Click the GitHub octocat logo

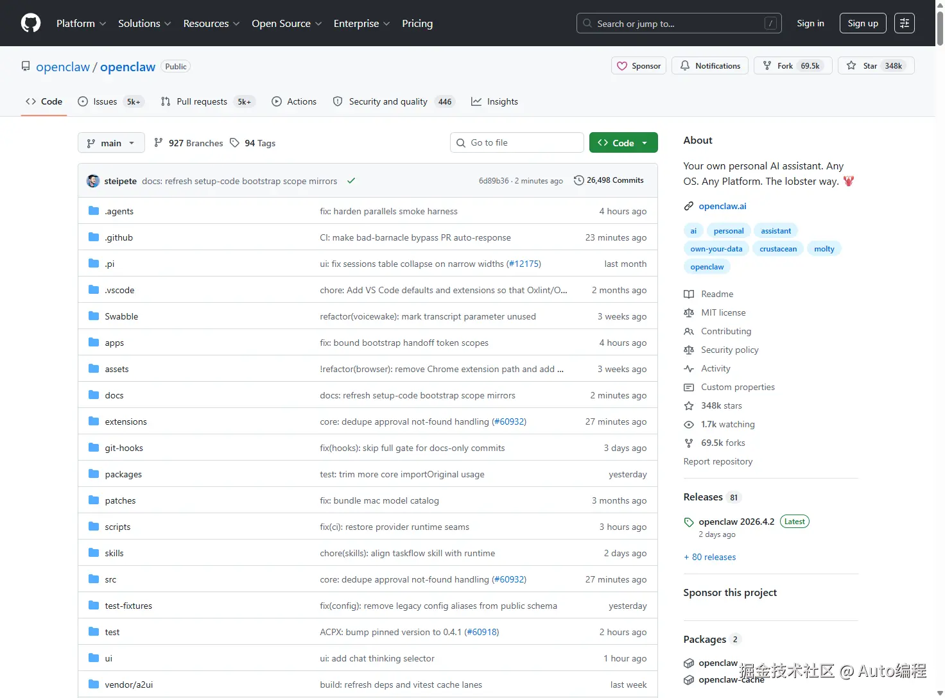31,23
